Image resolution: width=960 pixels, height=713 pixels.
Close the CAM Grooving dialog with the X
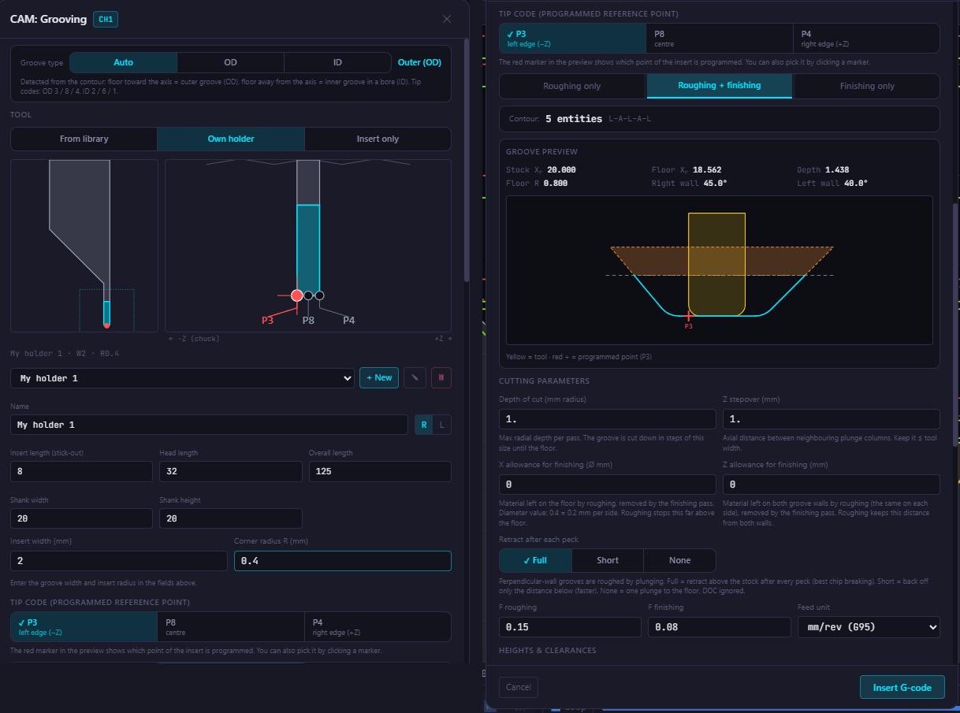click(x=447, y=19)
